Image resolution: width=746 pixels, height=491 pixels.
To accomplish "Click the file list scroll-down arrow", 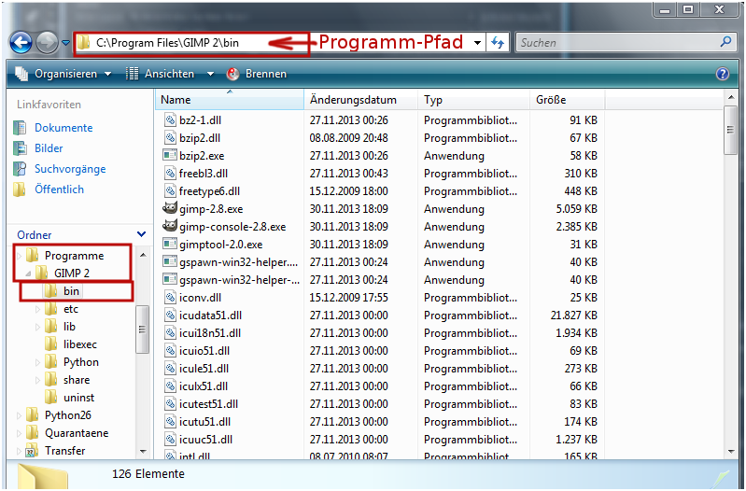I will pos(731,451).
